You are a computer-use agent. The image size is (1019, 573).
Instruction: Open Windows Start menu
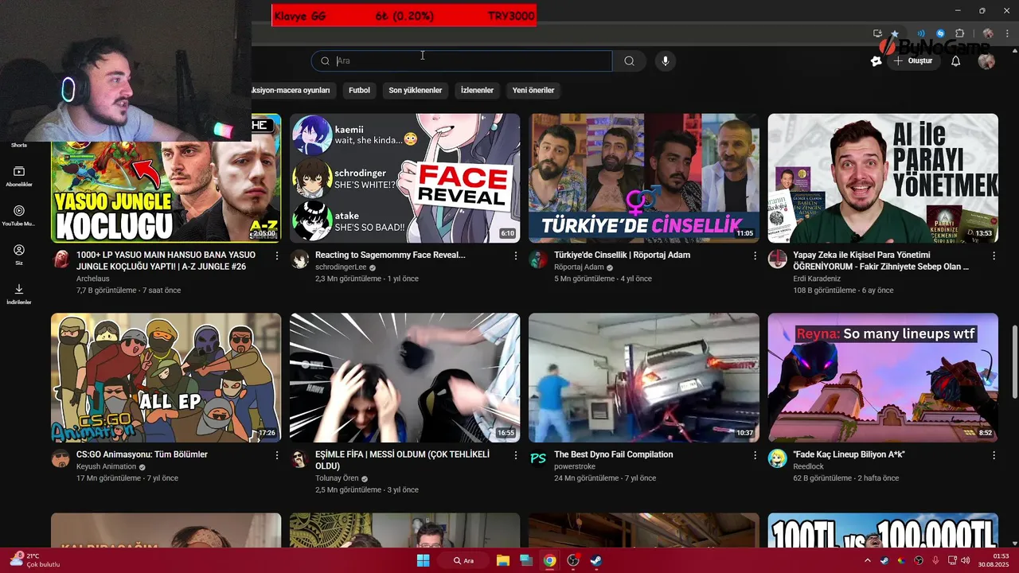coord(423,560)
